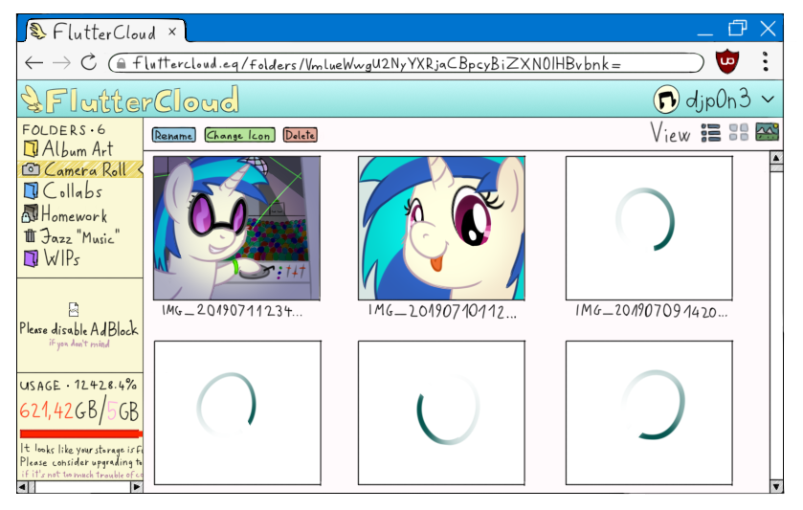The width and height of the screenshot is (803, 510).
Task: Select the FlutterCloud browser tab
Action: [x=104, y=32]
